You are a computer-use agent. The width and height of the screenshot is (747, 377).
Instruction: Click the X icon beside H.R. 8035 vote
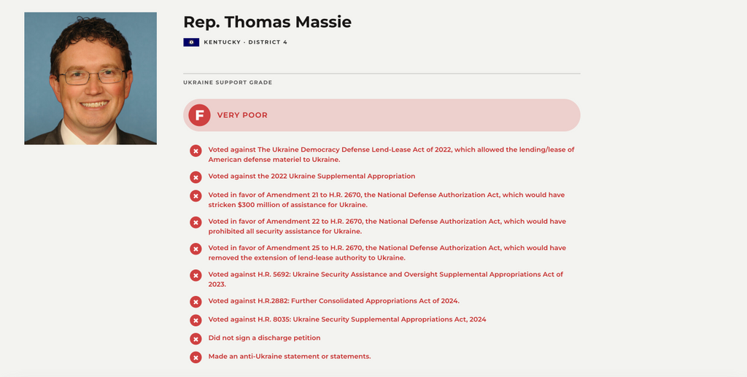click(x=196, y=320)
